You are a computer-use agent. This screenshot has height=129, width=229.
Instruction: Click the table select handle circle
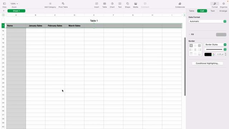[3, 15]
